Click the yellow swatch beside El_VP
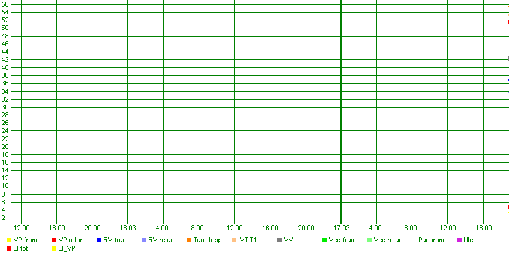509x256 pixels. point(54,249)
